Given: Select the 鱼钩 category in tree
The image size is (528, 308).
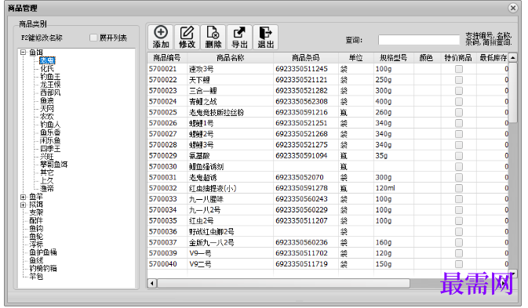Looking at the screenshot, I should (x=36, y=229).
